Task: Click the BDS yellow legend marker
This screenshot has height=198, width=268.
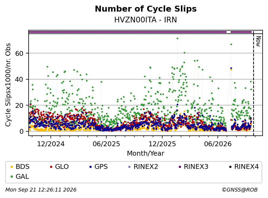Action: pyautogui.click(x=12, y=167)
